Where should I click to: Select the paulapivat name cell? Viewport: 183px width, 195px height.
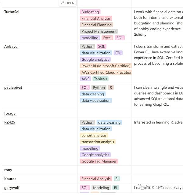point(13,87)
